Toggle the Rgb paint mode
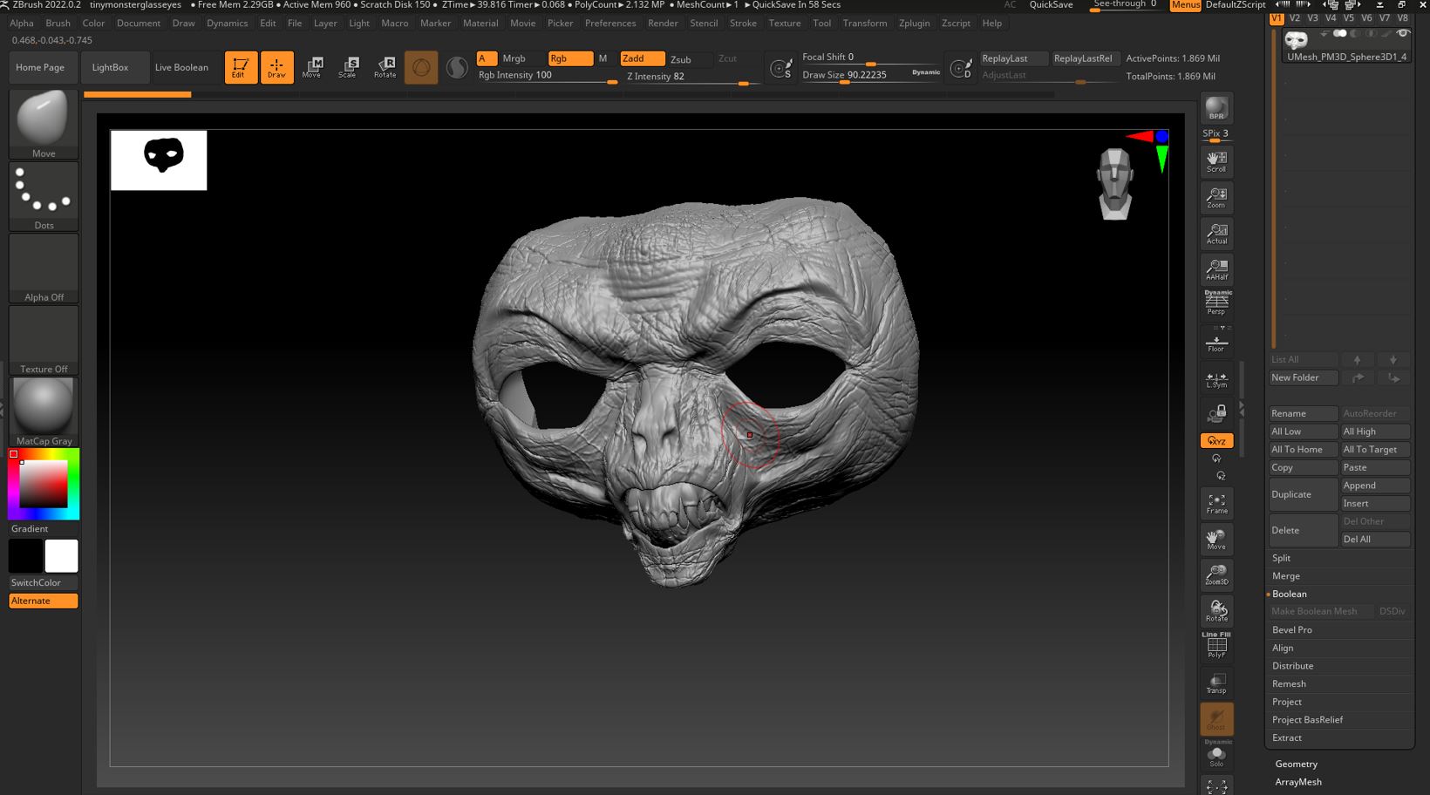The image size is (1430, 795). 570,58
